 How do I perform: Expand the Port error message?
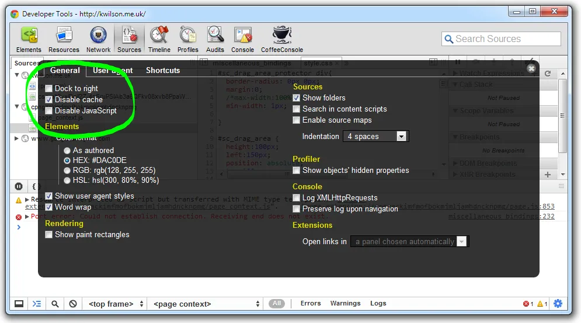tap(27, 217)
